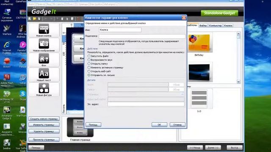Image resolution: width=271 pixels, height=152 pixels.
Task: Focus the Подсказка tooltip field
Action: [x=142, y=36]
